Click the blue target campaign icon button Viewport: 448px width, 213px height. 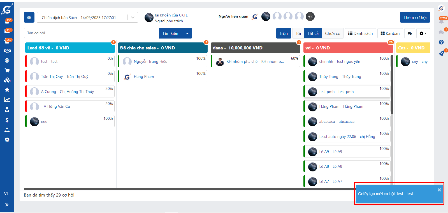click(x=29, y=17)
